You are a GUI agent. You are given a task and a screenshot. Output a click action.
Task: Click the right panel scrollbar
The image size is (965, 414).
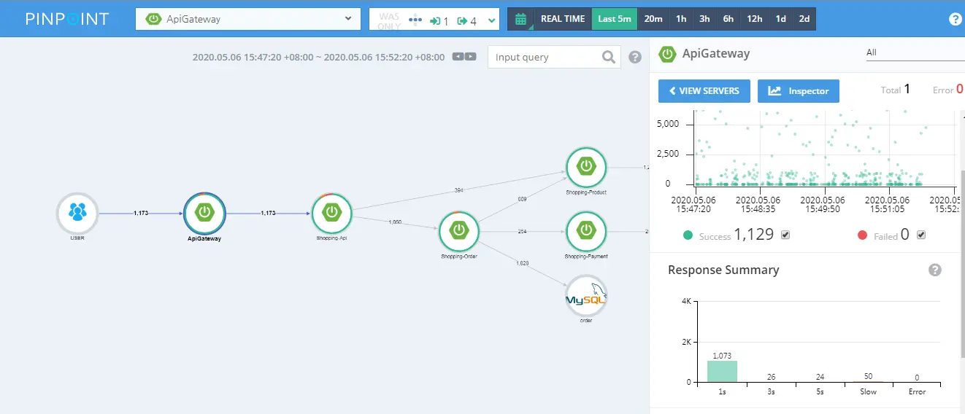(x=962, y=264)
